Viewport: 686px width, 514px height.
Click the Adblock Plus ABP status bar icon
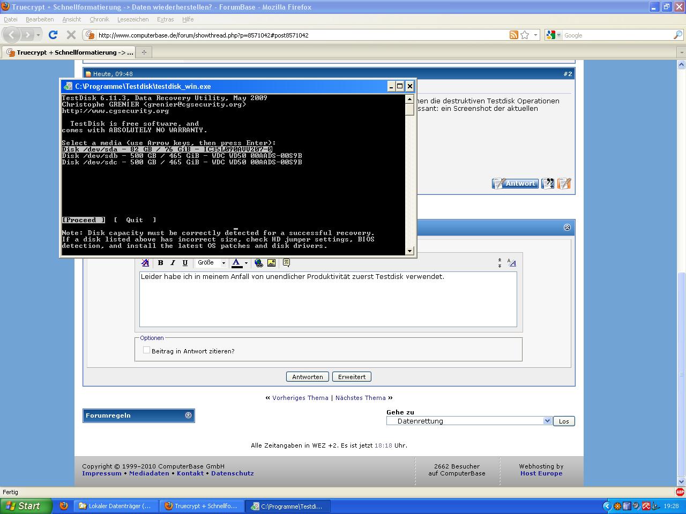coord(680,492)
